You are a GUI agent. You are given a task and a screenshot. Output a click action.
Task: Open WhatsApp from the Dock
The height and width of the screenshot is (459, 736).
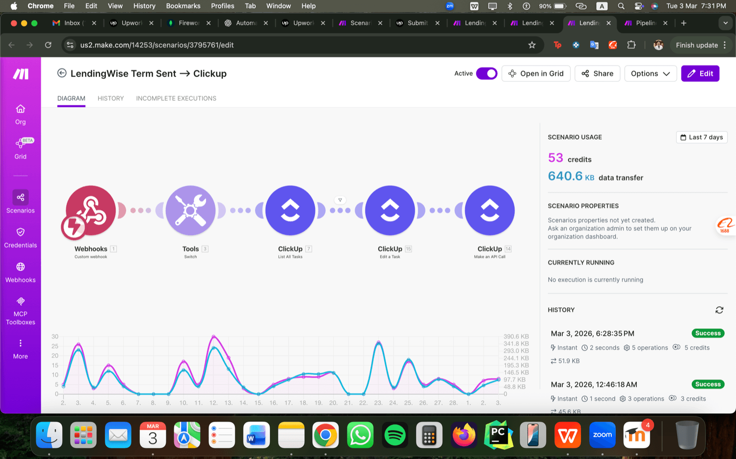361,435
